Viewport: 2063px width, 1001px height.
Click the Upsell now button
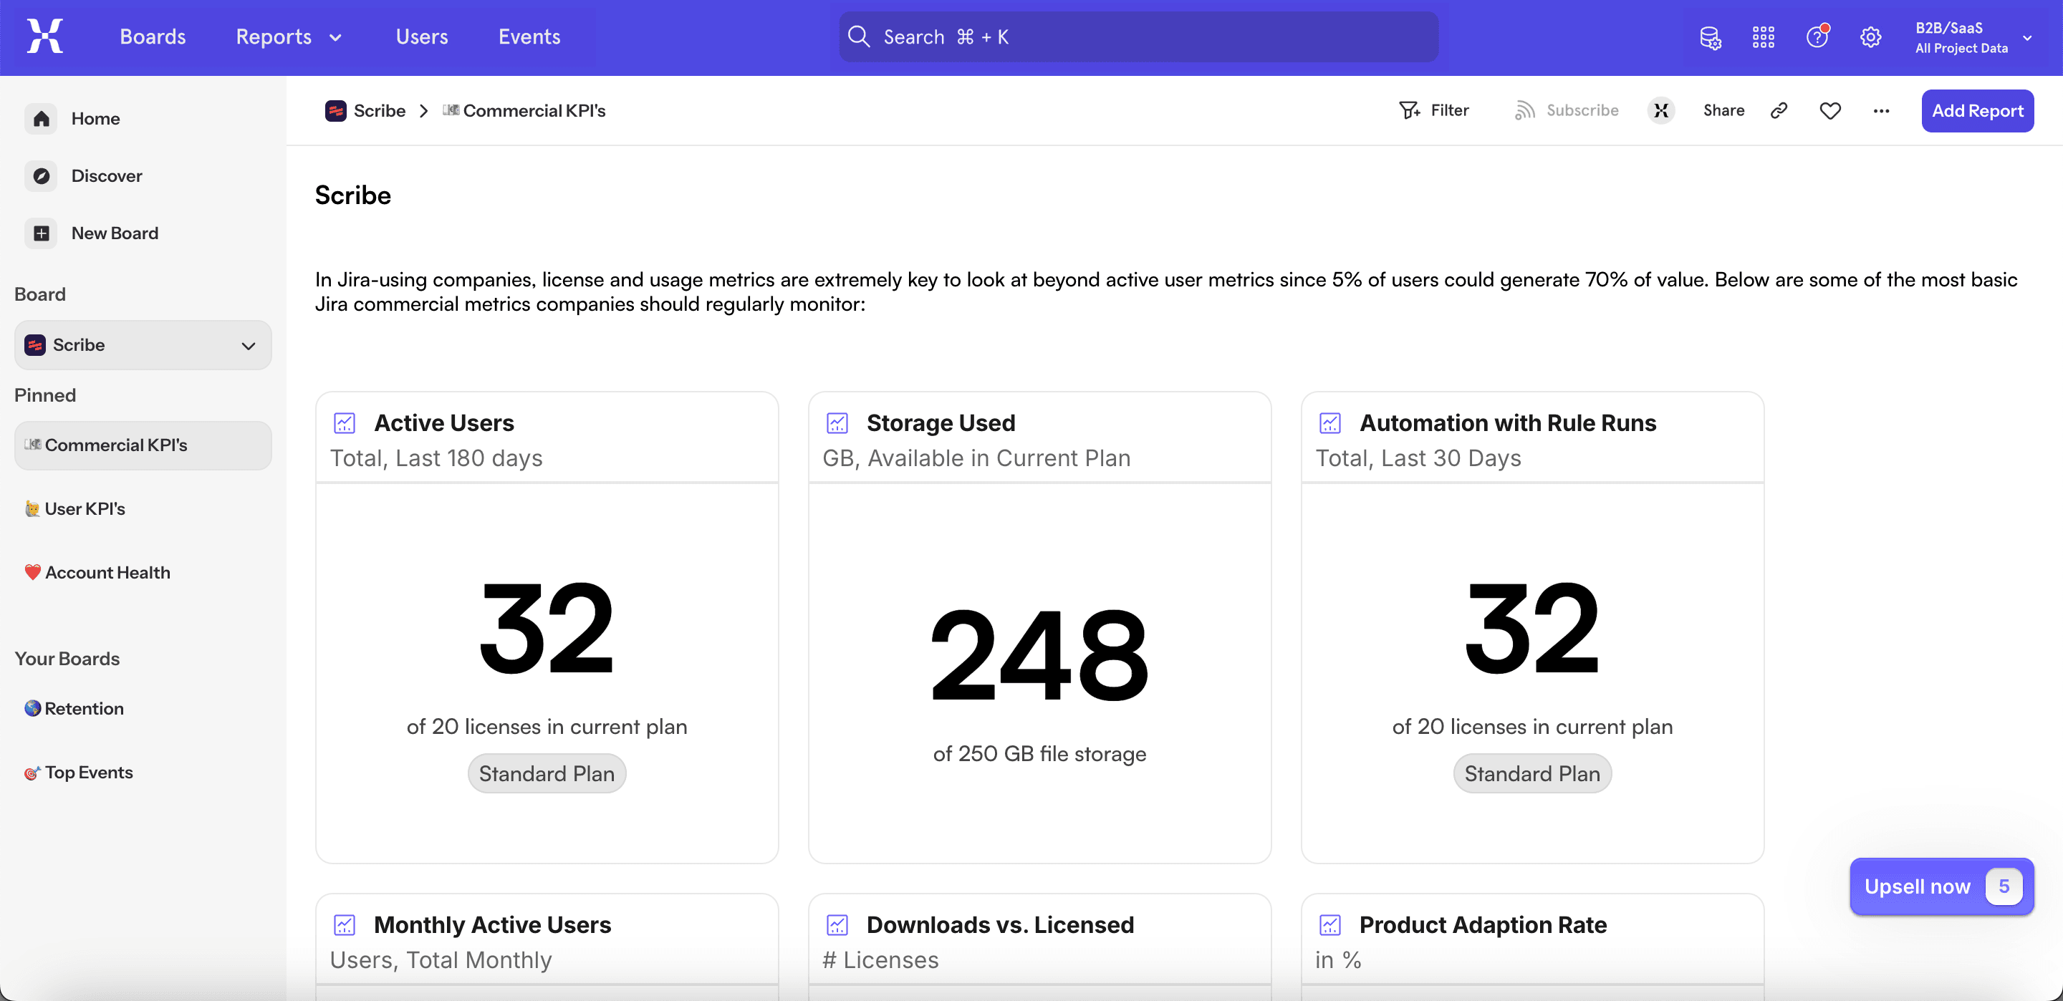tap(1942, 886)
